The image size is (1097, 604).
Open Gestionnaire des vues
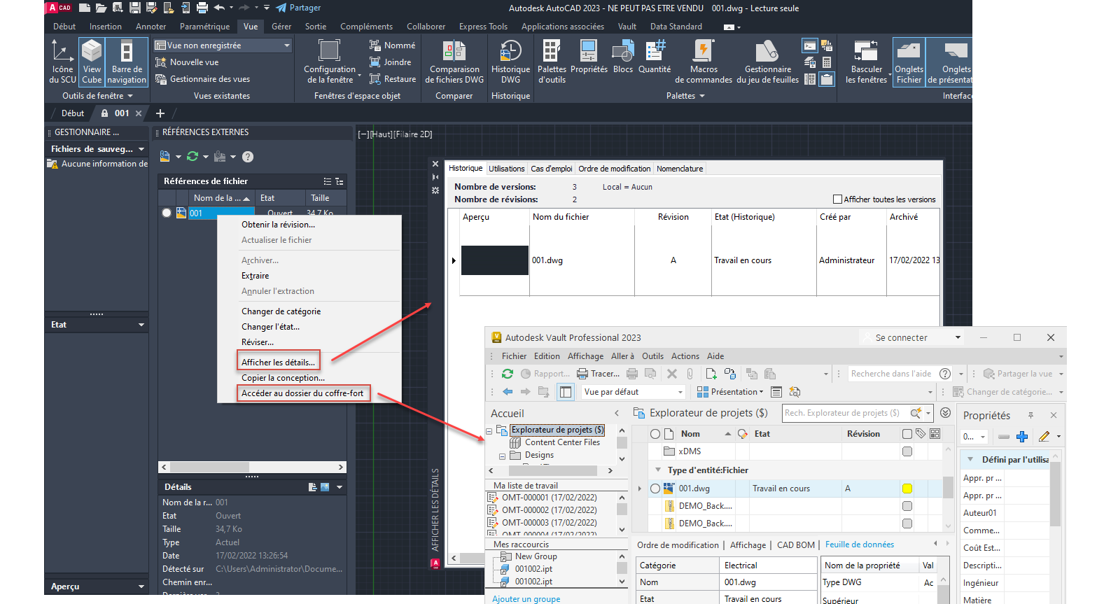[202, 79]
